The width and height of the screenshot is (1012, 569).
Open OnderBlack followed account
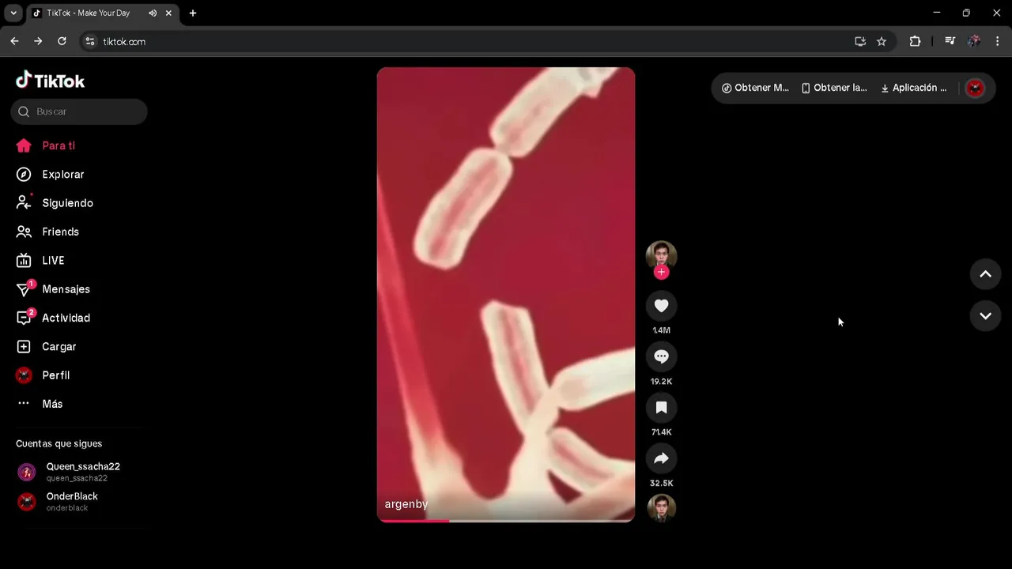click(x=79, y=502)
